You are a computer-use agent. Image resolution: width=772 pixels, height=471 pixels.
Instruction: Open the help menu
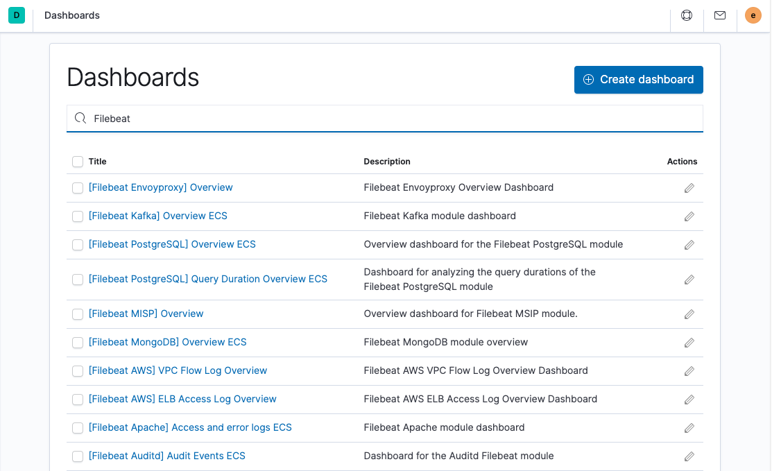tap(686, 15)
